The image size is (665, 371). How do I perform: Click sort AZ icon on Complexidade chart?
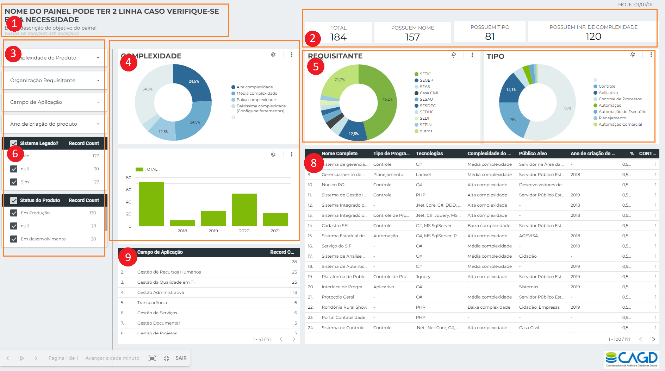(x=273, y=55)
